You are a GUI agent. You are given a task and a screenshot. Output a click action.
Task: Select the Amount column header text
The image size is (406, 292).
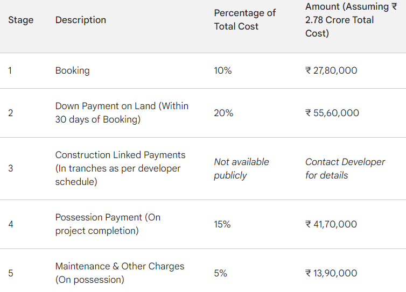pos(351,20)
